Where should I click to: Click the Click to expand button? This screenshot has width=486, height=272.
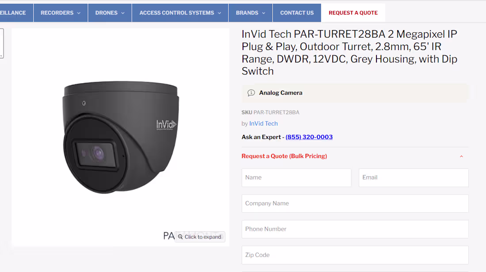200,237
